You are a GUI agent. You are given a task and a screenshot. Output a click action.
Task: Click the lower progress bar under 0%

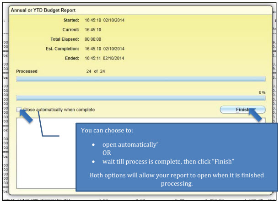[x=140, y=98]
